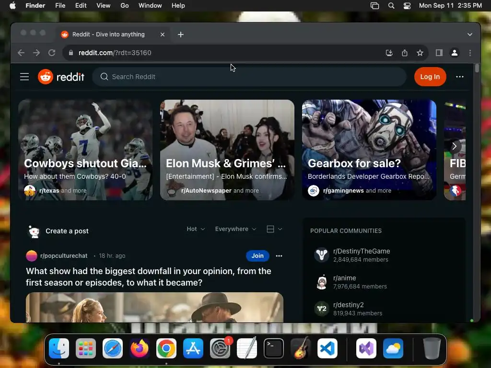Image resolution: width=491 pixels, height=368 pixels.
Task: Click the Reddit logo home link
Action: pos(61,77)
